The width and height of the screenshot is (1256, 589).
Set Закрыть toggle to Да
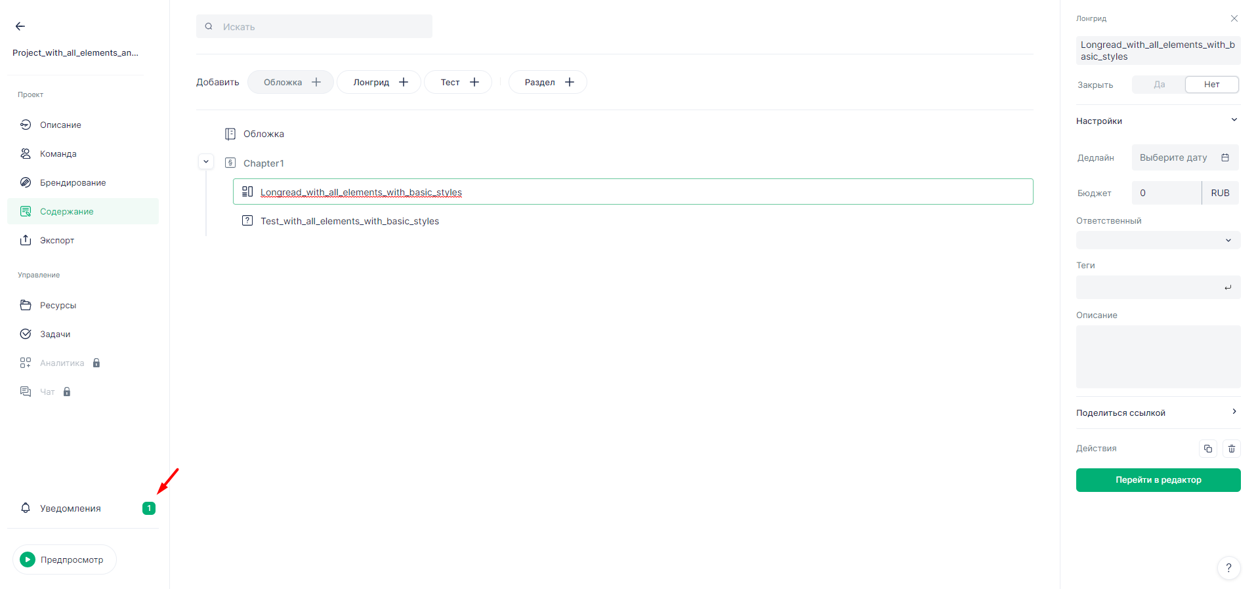1159,85
